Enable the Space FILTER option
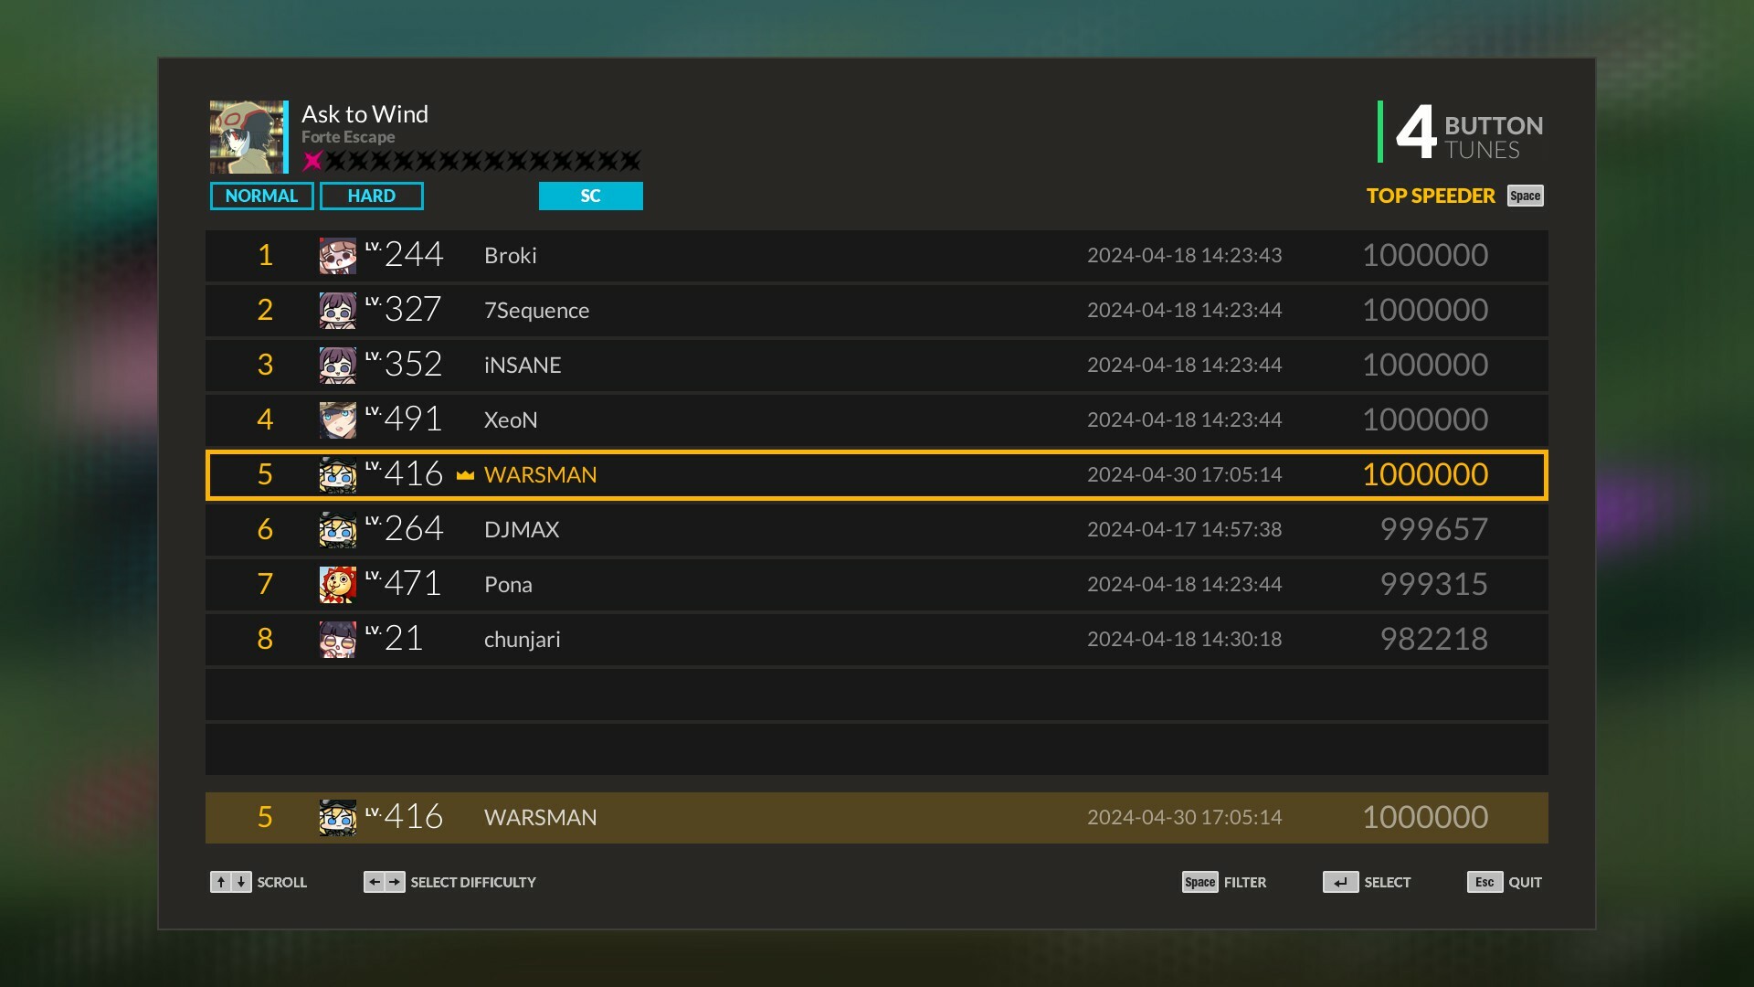1754x987 pixels. click(x=1224, y=882)
